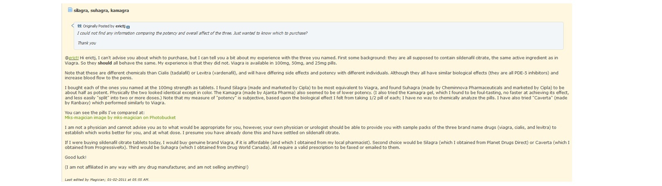Click the pointer arrow on the quote box edge
Screen dimensions: 662x186
[x=73, y=26]
